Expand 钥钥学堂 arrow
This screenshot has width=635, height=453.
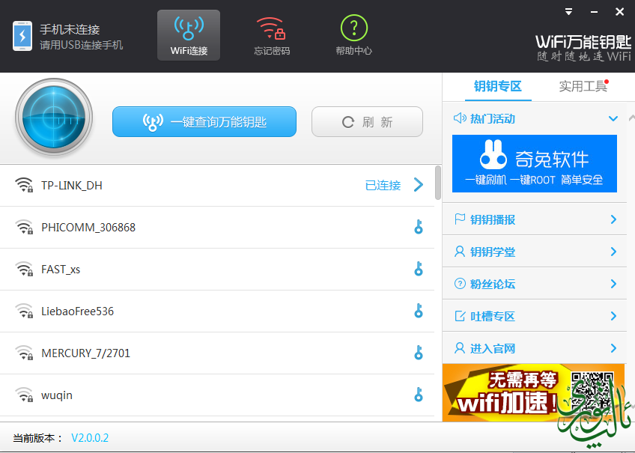613,252
